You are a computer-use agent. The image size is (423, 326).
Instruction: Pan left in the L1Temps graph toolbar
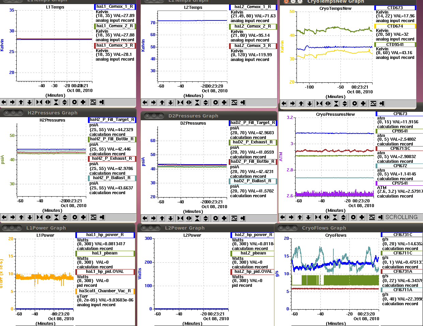pyautogui.click(x=4, y=102)
